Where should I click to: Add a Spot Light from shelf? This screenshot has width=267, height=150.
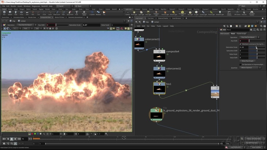pyautogui.click(x=141, y=13)
